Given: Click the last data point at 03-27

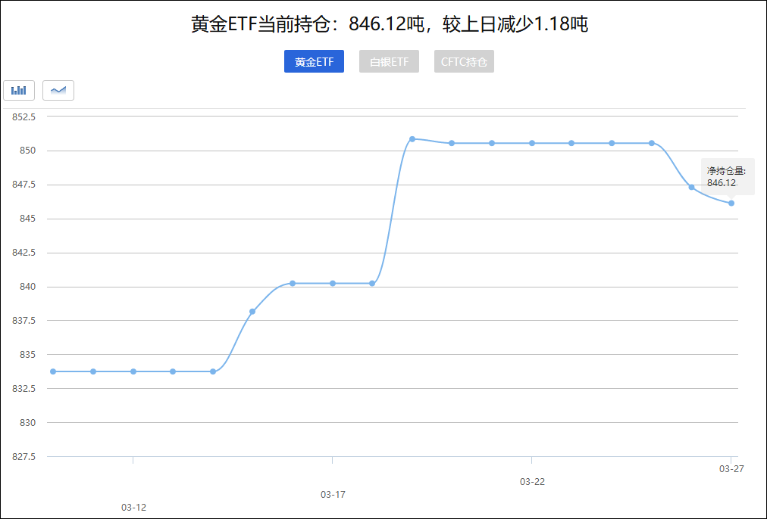Looking at the screenshot, I should point(731,203).
